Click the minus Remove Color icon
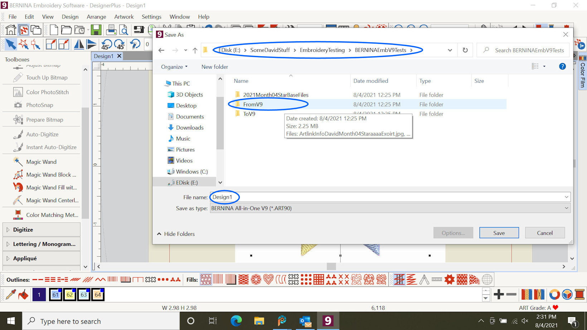The height and width of the screenshot is (330, 587). pyautogui.click(x=511, y=295)
